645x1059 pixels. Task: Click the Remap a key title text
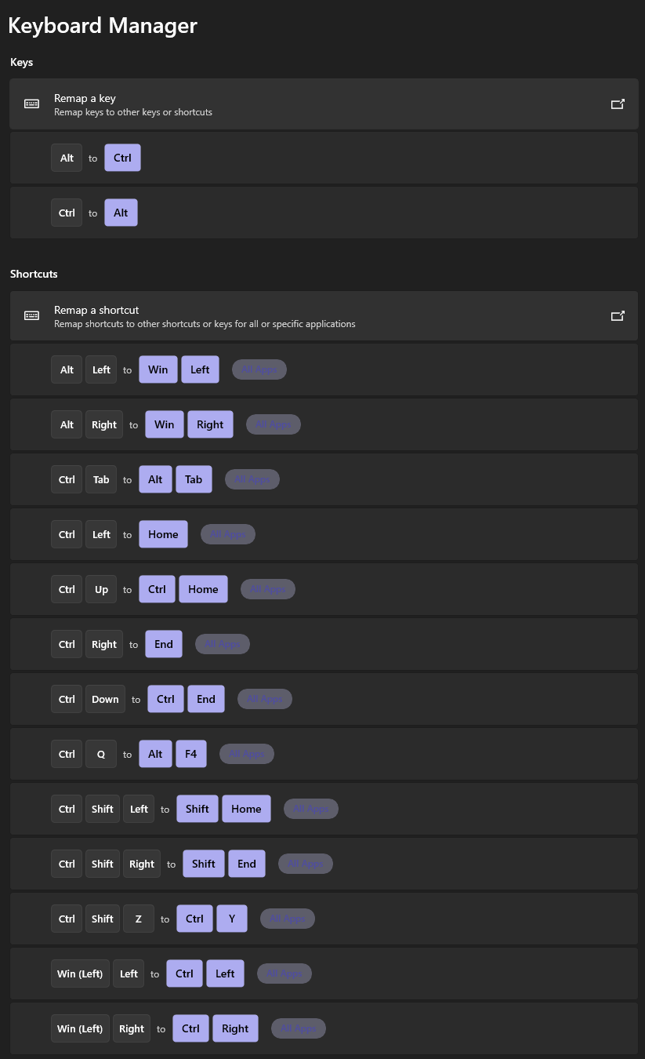(x=85, y=97)
